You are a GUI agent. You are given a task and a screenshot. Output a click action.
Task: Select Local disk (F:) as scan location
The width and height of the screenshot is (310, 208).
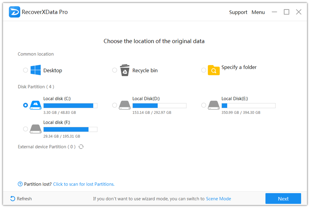[25, 129]
